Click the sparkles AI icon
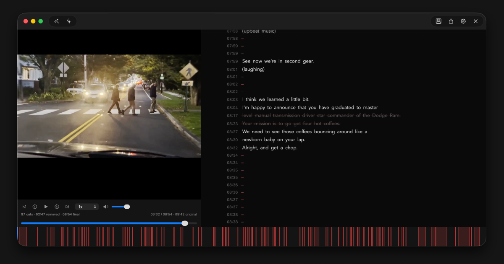The image size is (504, 264). [x=69, y=21]
